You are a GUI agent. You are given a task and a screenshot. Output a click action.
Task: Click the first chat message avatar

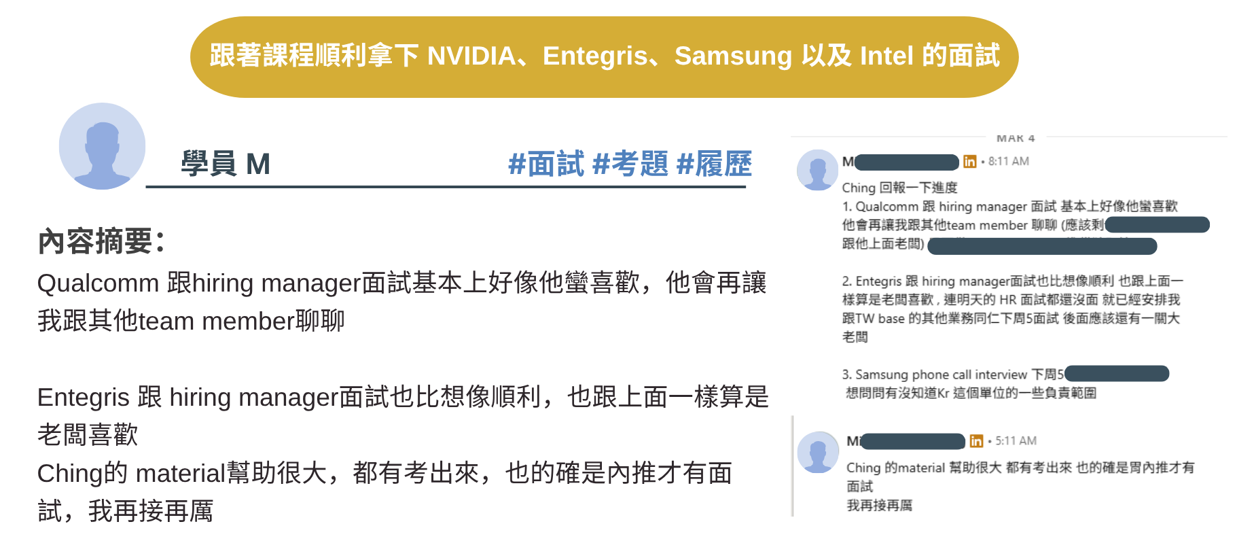[817, 170]
